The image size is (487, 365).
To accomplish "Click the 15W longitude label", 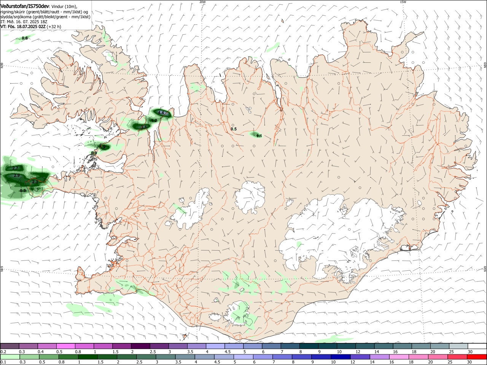I will click(403, 2).
